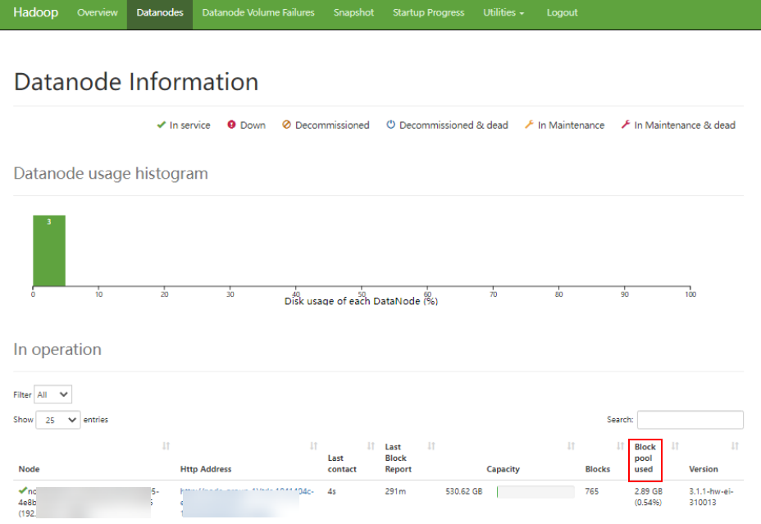The height and width of the screenshot is (524, 761).
Task: Open the Snapshot tab
Action: pos(353,12)
